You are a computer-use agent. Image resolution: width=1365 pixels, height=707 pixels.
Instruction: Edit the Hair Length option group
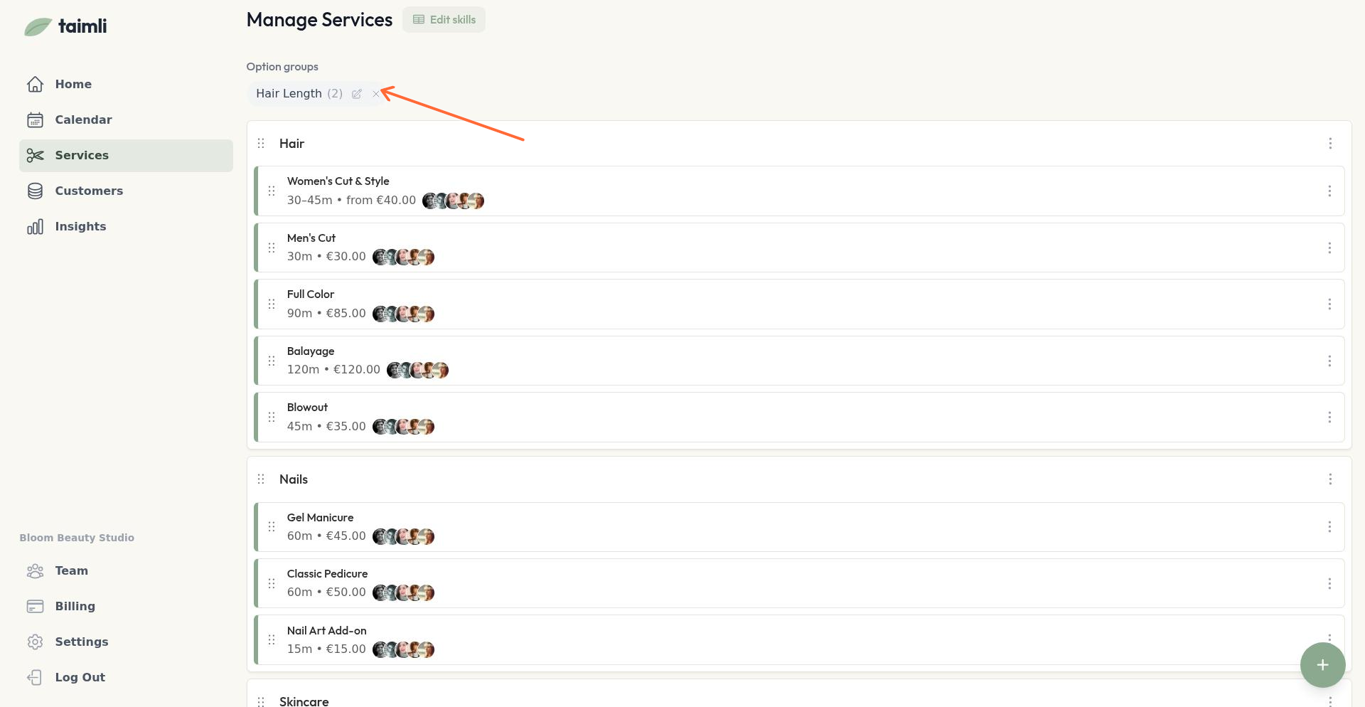pyautogui.click(x=357, y=94)
